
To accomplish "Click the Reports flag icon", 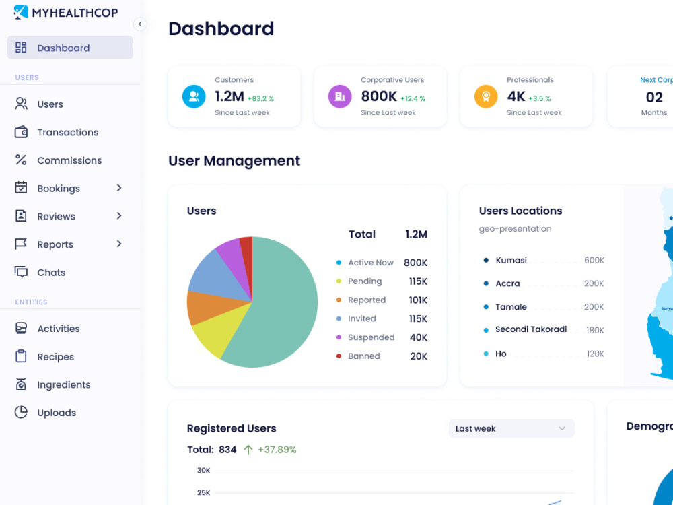I will (x=21, y=244).
